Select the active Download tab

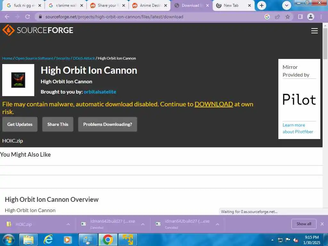192,6
